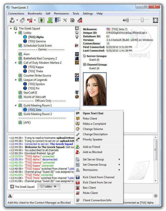Click the headset icon right of volume slider
This screenshot has width=166, height=211.
(155, 20)
